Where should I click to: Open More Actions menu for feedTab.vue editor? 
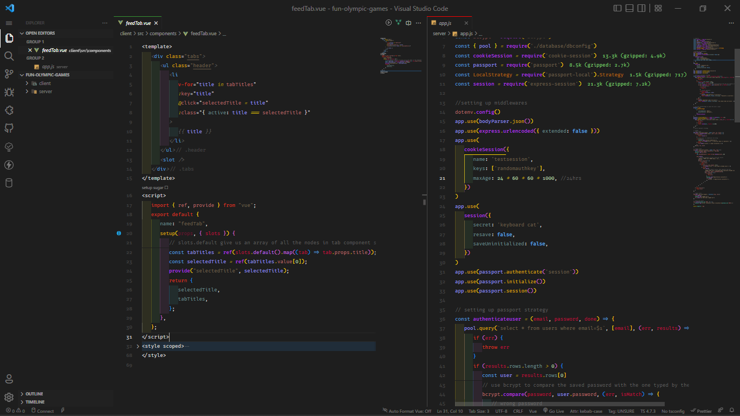418,23
